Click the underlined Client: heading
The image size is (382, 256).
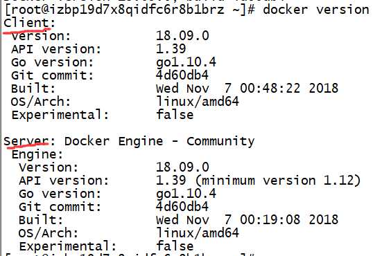[30, 23]
